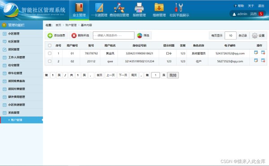Select the 账户管理 submenu item
Screen dimensions: 269x166
click(x=22, y=120)
